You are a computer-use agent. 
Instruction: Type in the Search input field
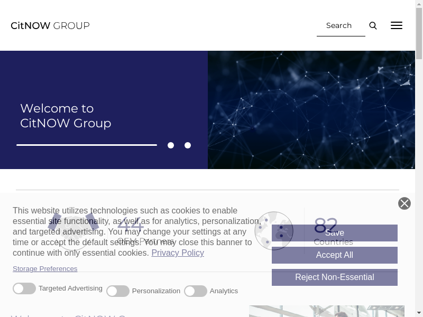click(x=340, y=25)
